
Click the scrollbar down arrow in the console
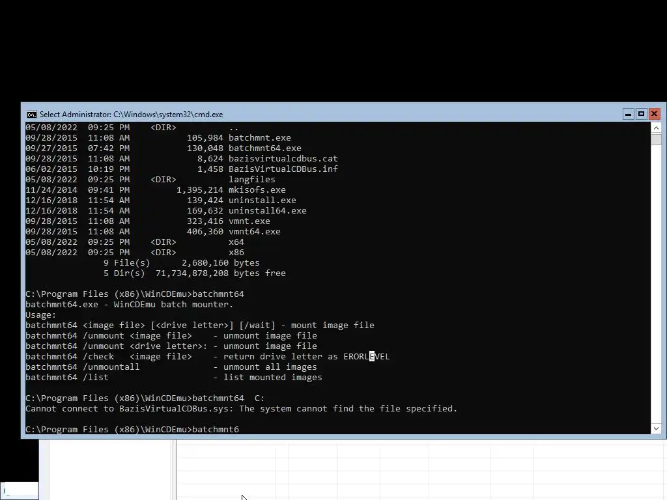click(x=656, y=428)
